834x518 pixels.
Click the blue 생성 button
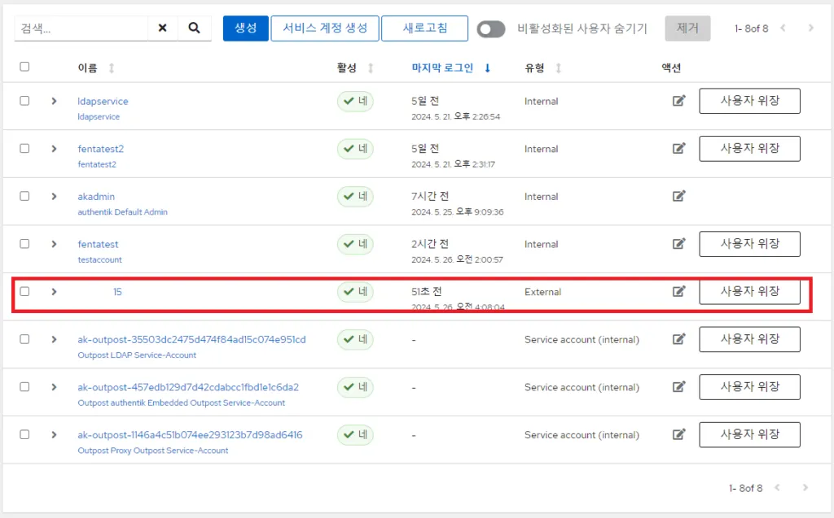click(245, 28)
